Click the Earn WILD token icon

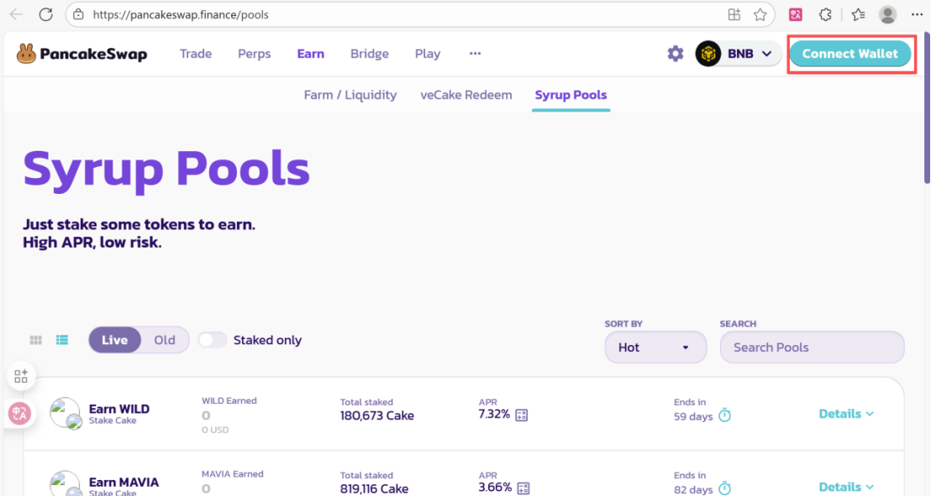tap(66, 413)
